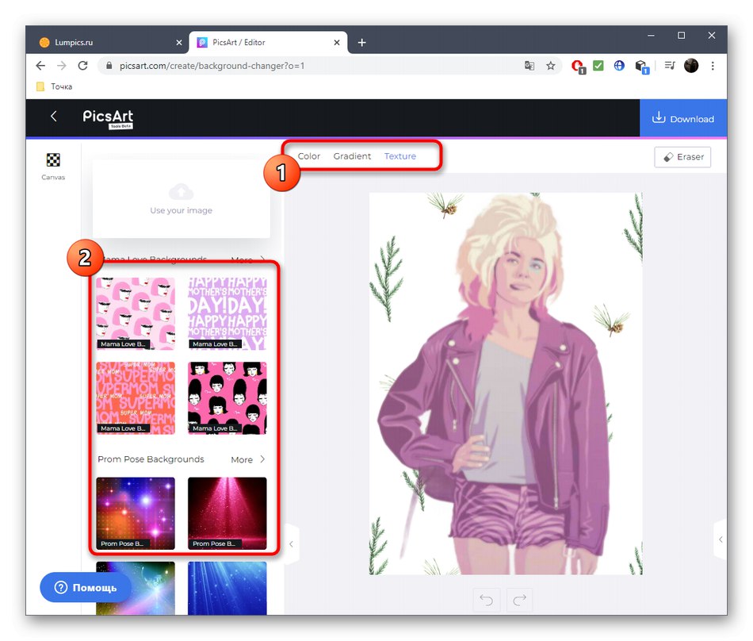Image resolution: width=753 pixels, height=641 pixels.
Task: Download the edited image
Action: click(x=683, y=118)
